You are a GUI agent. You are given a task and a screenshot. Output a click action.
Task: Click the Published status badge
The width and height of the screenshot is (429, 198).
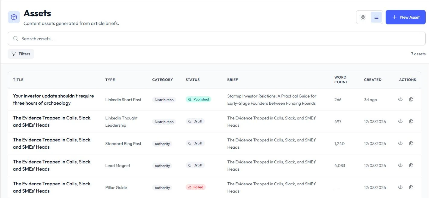click(x=199, y=99)
